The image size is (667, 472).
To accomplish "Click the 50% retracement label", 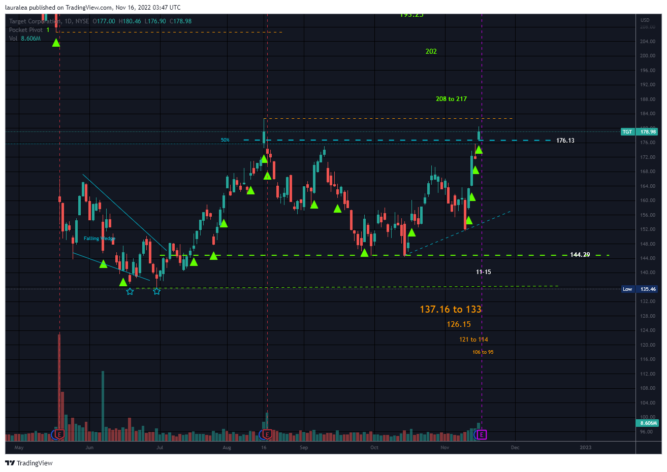I will [x=225, y=140].
